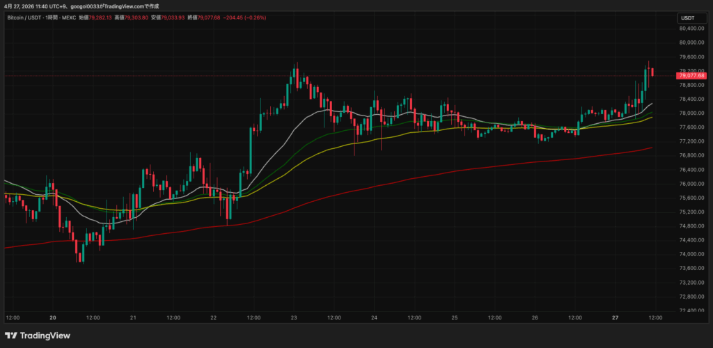713x348 pixels.
Task: Click the high price value 79,303.80
Action: pos(136,17)
